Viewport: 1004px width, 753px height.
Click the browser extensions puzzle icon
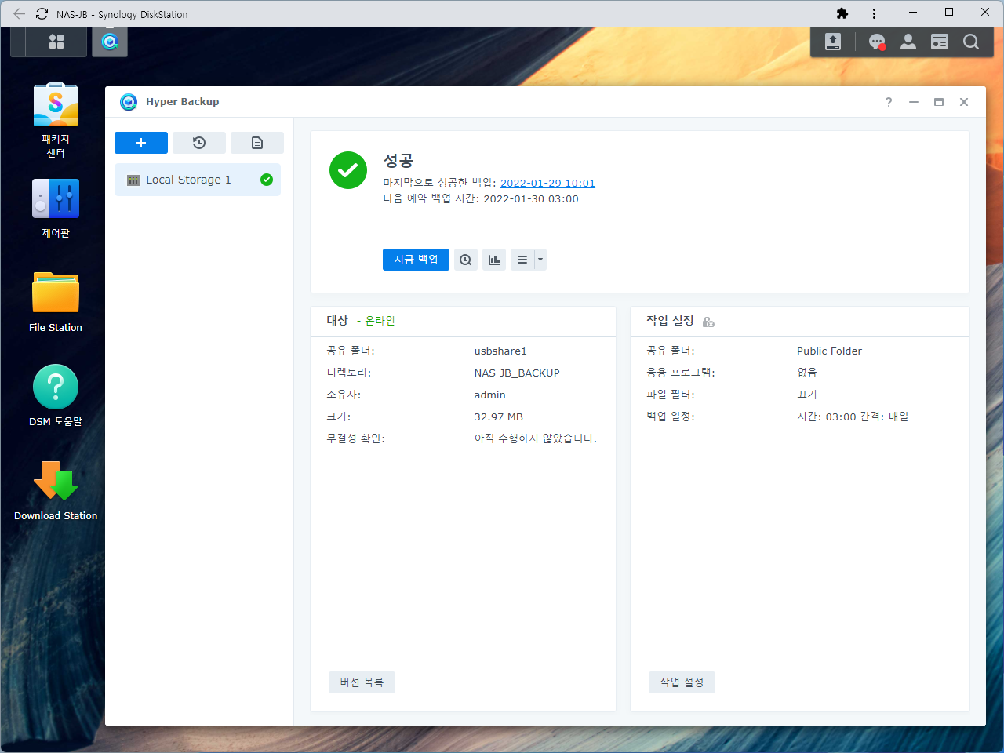pyautogui.click(x=842, y=13)
